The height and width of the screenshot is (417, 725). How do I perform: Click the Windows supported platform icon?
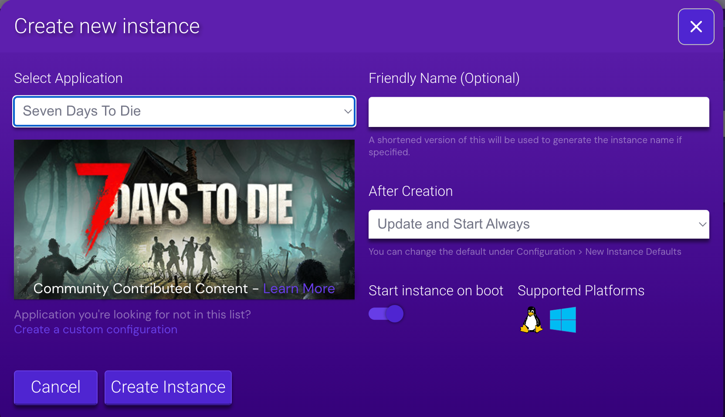(x=563, y=319)
